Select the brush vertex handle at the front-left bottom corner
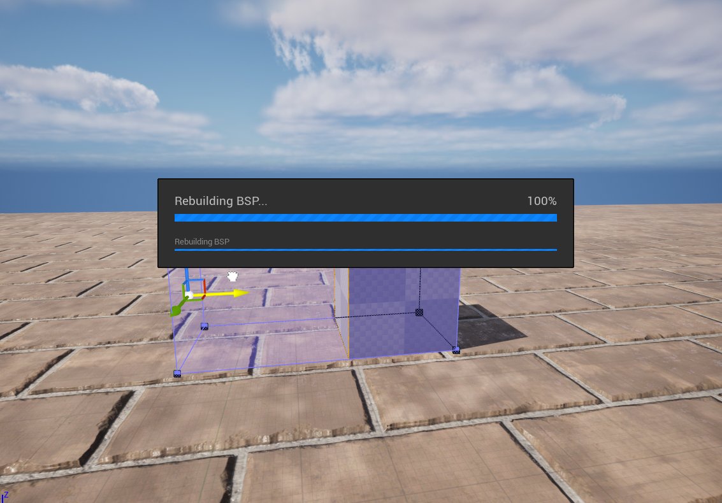This screenshot has width=722, height=503. click(x=177, y=374)
